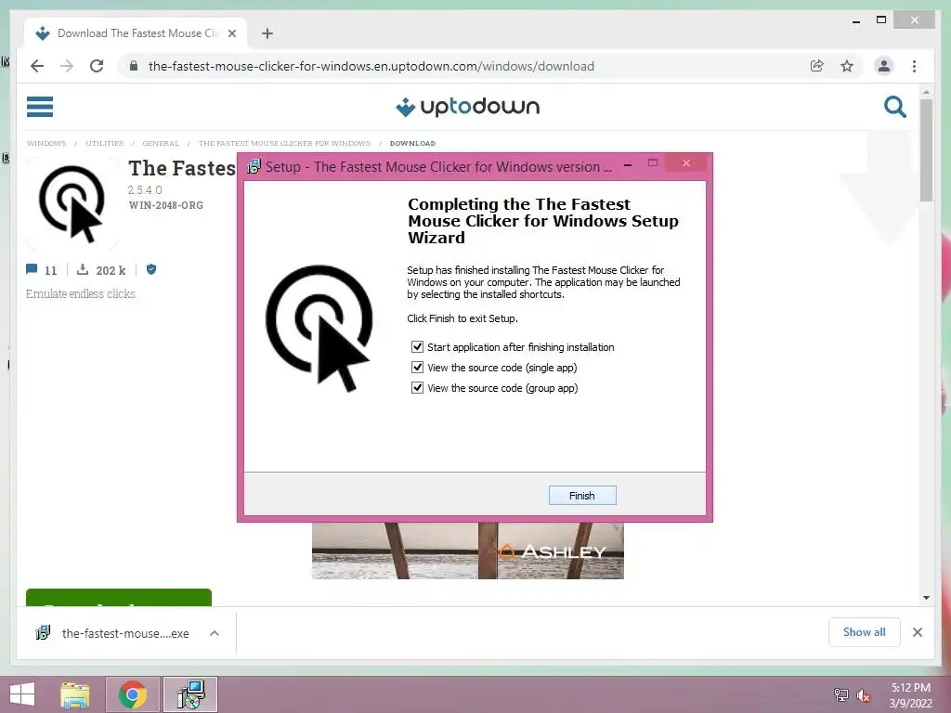Click the site lock icon in address bar
This screenshot has height=713, width=951.
click(x=134, y=66)
